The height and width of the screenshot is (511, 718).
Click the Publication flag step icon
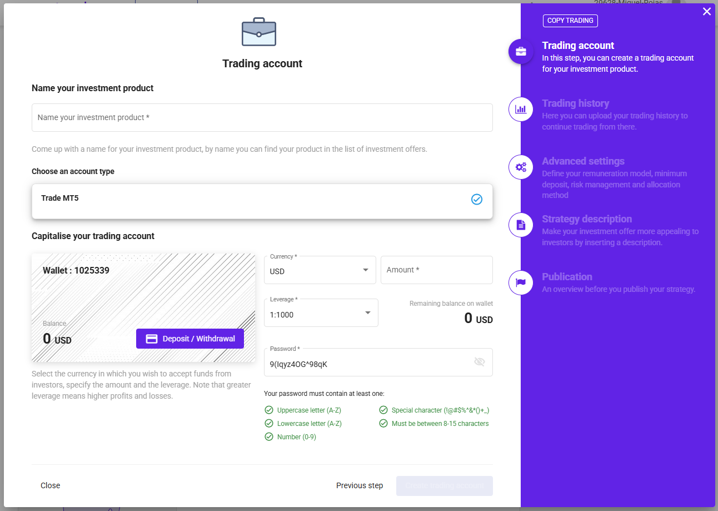pyautogui.click(x=521, y=282)
